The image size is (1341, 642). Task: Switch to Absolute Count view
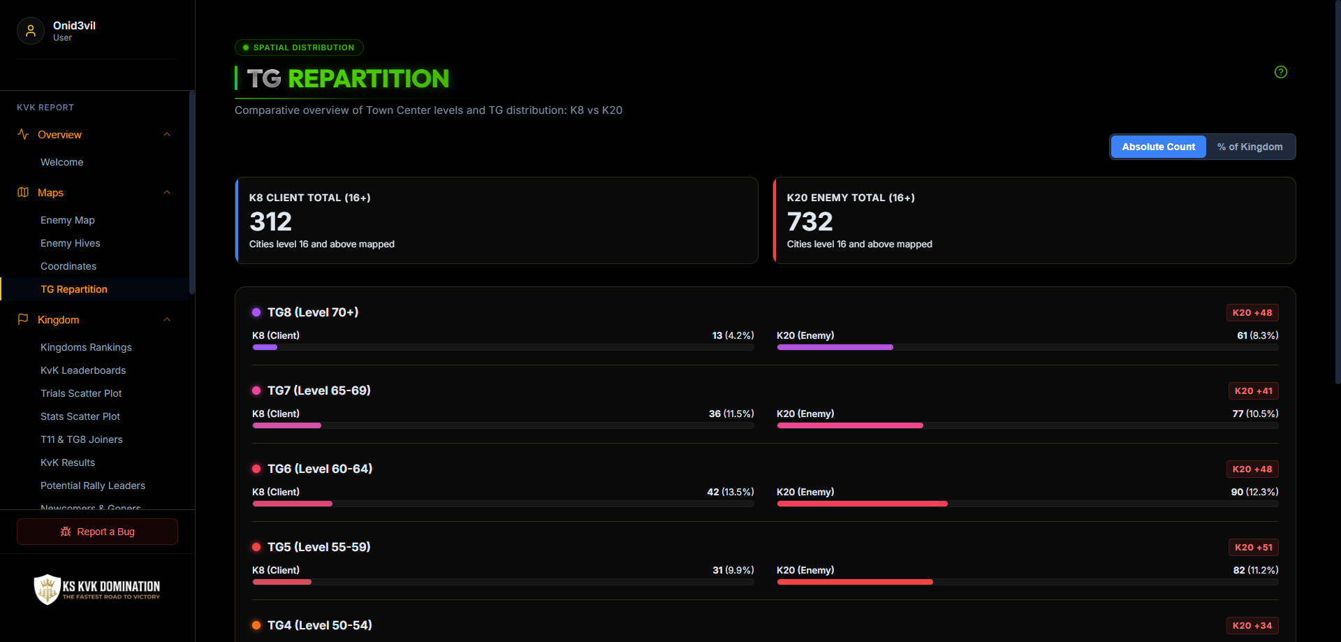coord(1158,147)
